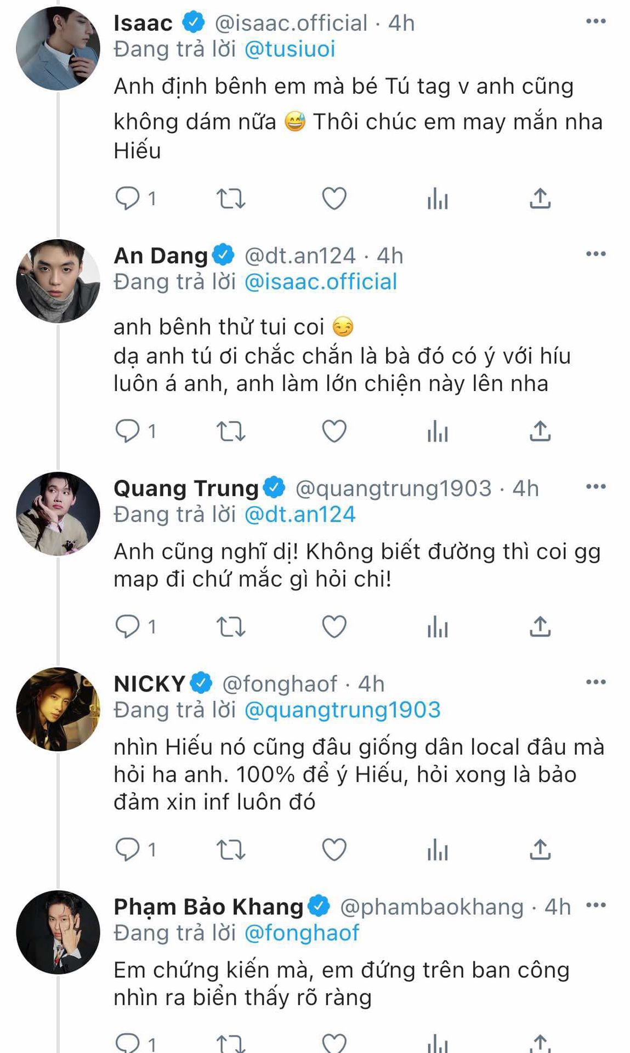Reply to Quang Trung's tweet
The width and height of the screenshot is (630, 1053).
[128, 627]
